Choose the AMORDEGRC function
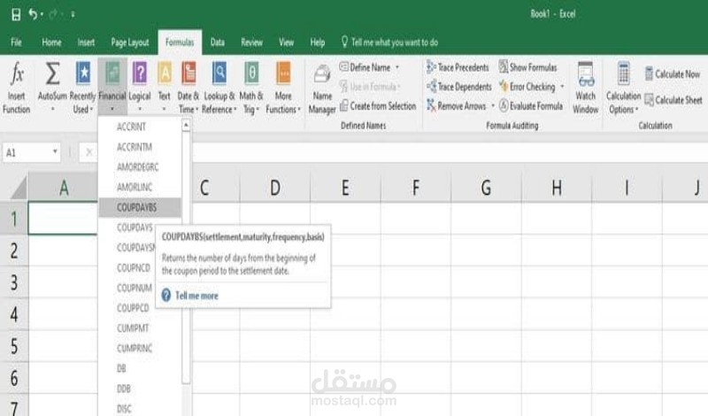Viewport: 708px width, 416px height. pyautogui.click(x=140, y=167)
